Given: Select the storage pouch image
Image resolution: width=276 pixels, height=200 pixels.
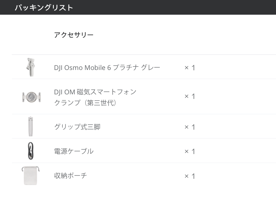Looking at the screenshot, I should click(x=30, y=175).
